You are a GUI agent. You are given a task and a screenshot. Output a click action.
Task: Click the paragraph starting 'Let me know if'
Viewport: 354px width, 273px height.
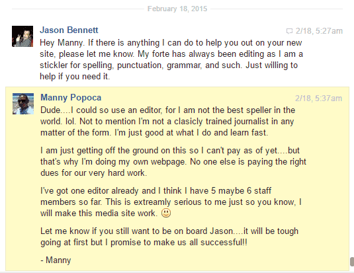[x=169, y=237]
